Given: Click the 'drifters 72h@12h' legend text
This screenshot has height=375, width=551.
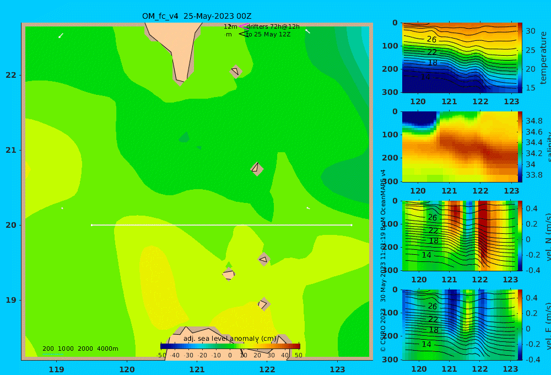Looking at the screenshot, I should [273, 26].
